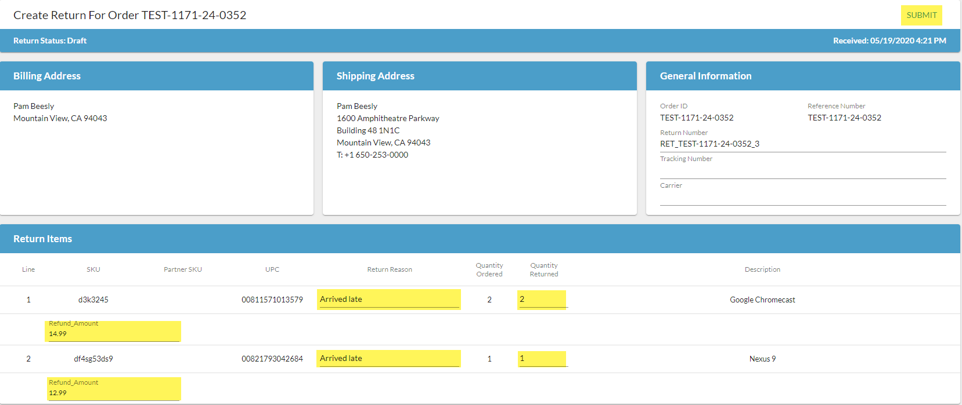This screenshot has height=405, width=962.
Task: Click the Description column header
Action: (x=762, y=269)
